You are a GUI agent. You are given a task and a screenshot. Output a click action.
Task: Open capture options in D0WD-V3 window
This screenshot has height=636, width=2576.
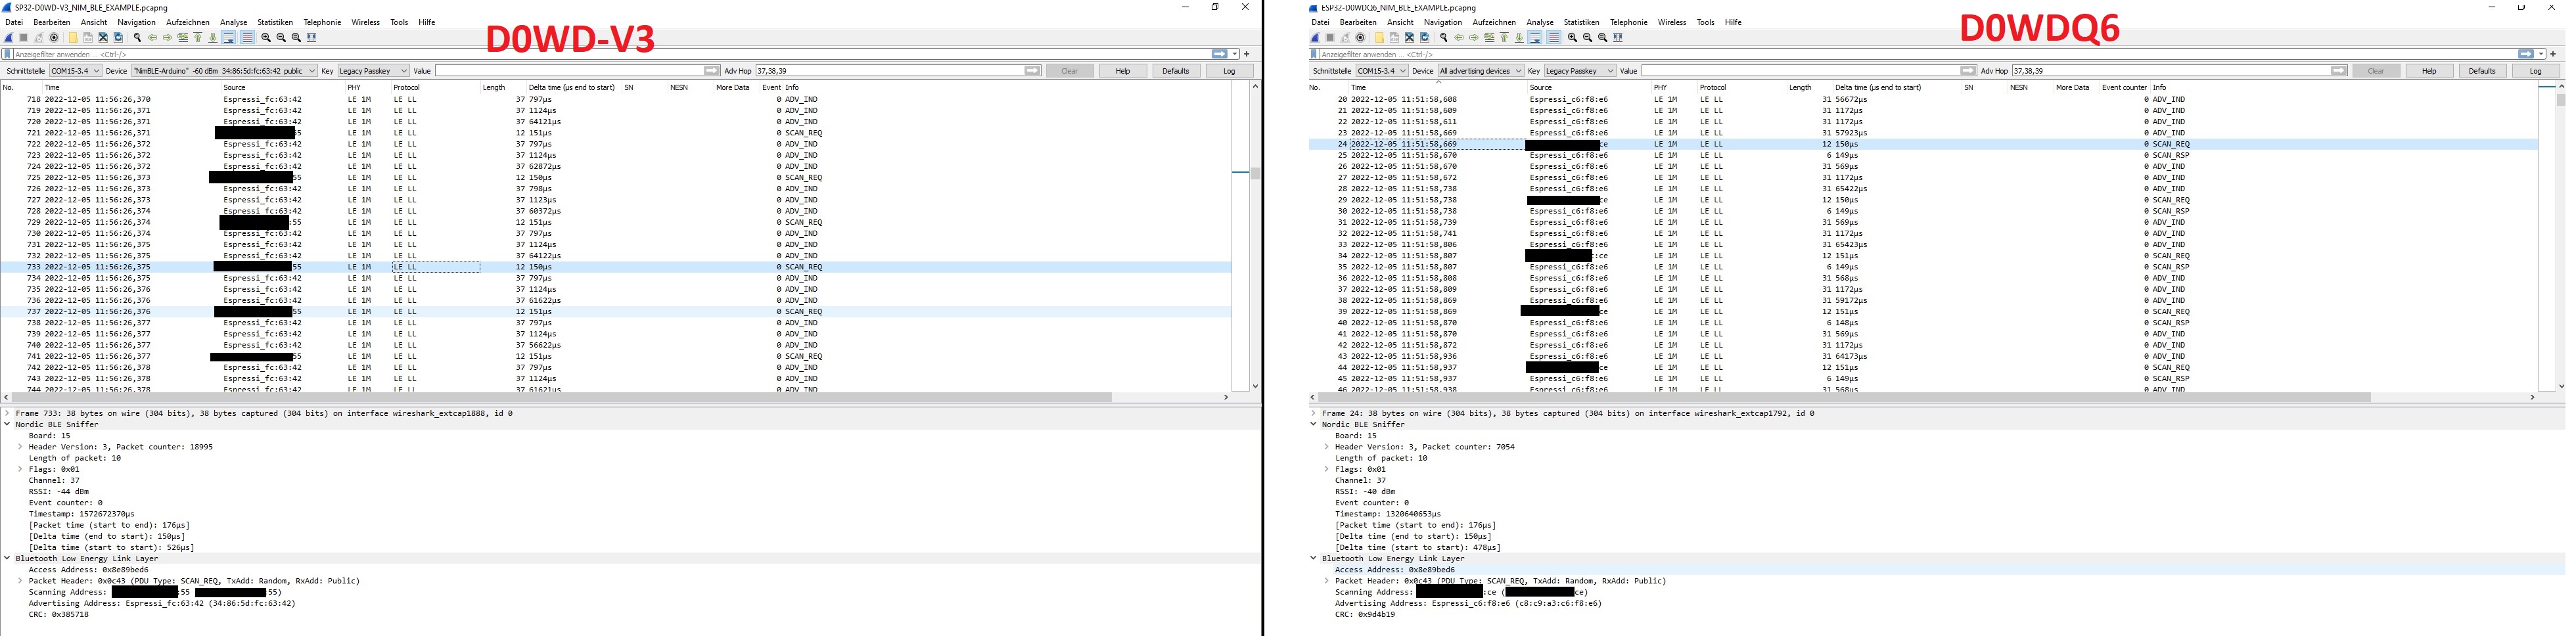(54, 37)
